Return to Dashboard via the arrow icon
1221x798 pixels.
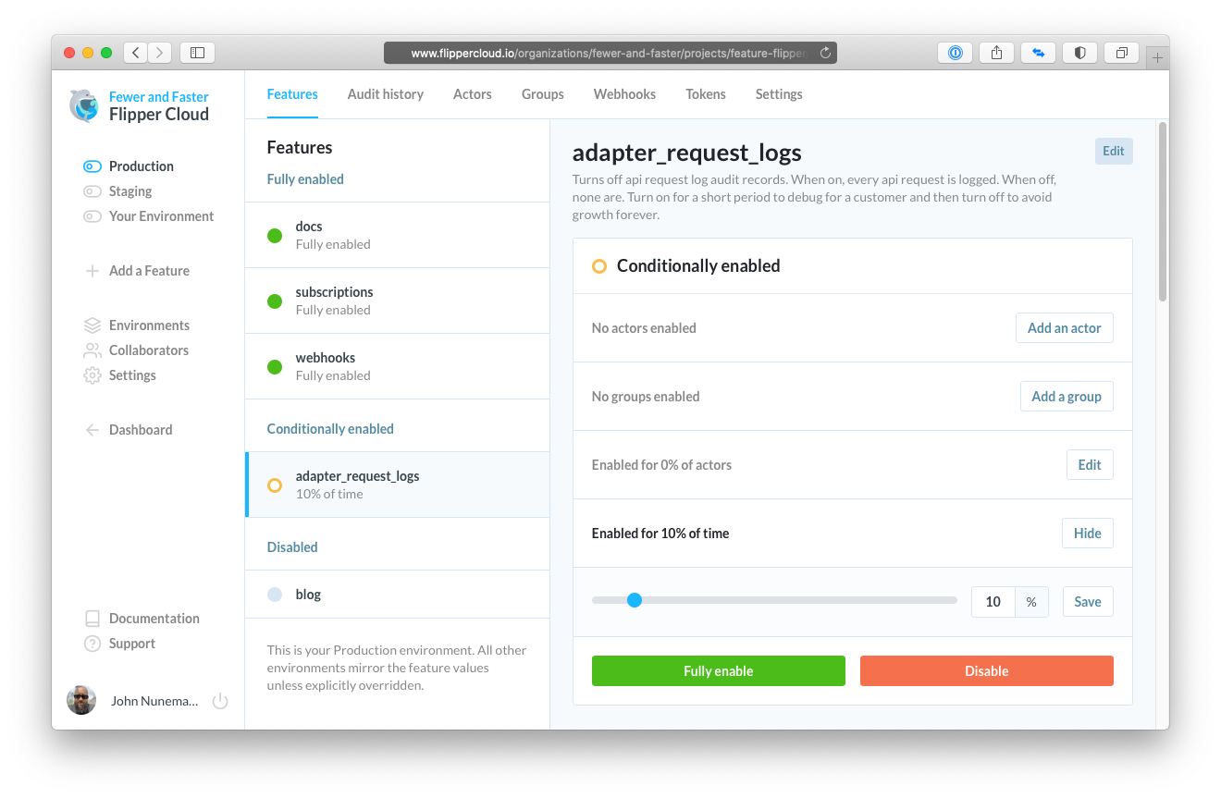[x=140, y=429]
